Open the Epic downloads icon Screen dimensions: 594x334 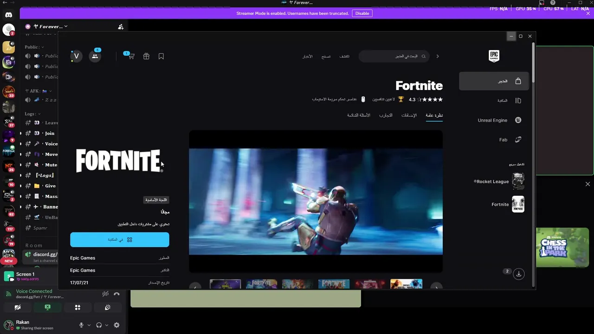point(519,274)
